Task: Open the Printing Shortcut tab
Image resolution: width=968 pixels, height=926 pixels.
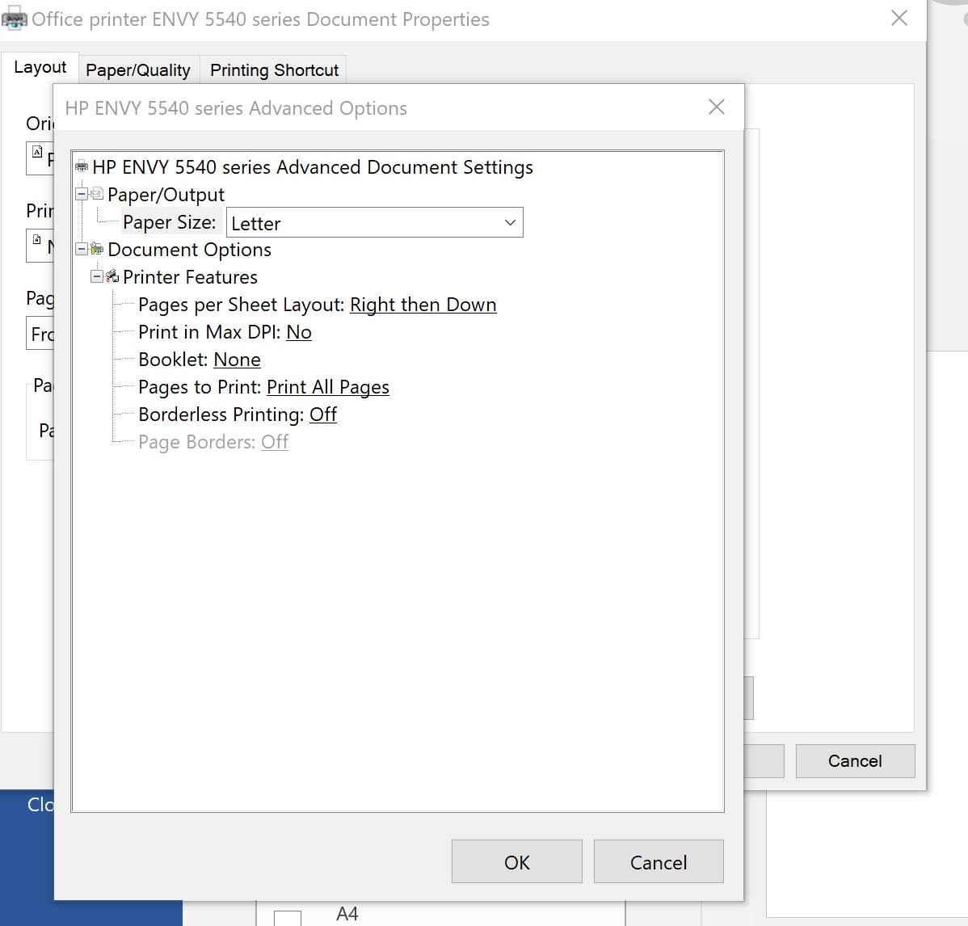Action: pyautogui.click(x=274, y=70)
